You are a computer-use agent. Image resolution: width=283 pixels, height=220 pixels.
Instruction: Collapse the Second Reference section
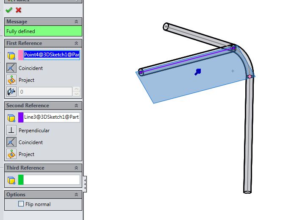point(76,106)
